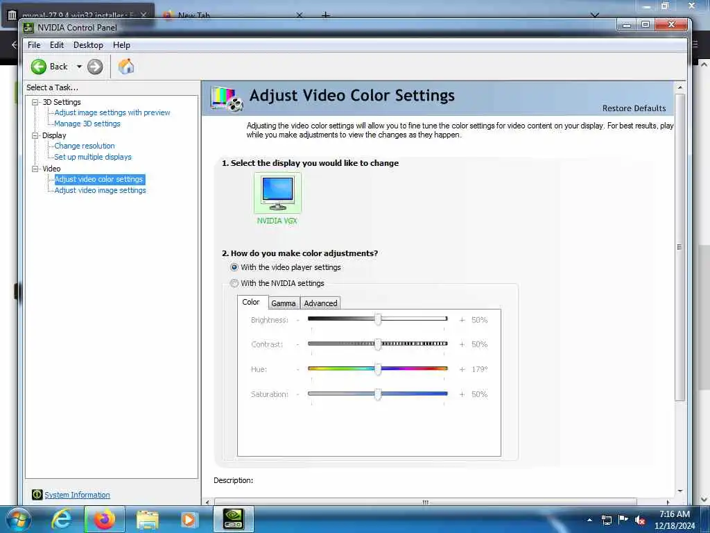The width and height of the screenshot is (710, 533).
Task: Open the Edit menu
Action: pos(57,45)
